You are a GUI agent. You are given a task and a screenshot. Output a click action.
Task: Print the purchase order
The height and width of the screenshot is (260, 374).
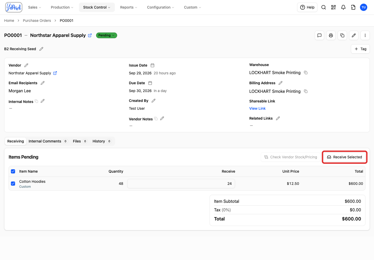click(x=331, y=35)
